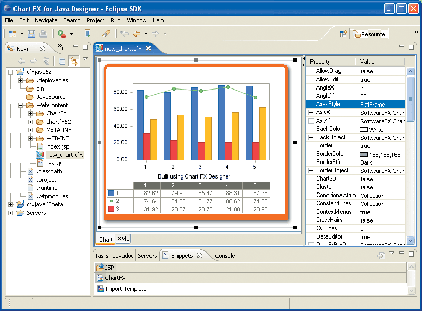
Task: Minimize the Snippets bottom panel
Action: pyautogui.click(x=402, y=253)
